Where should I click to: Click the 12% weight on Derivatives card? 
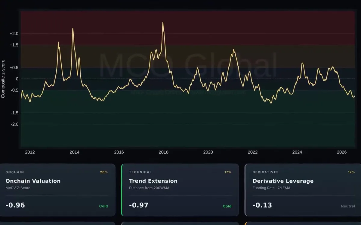(x=351, y=172)
